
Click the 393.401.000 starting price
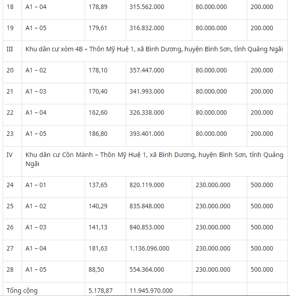[x=147, y=134]
